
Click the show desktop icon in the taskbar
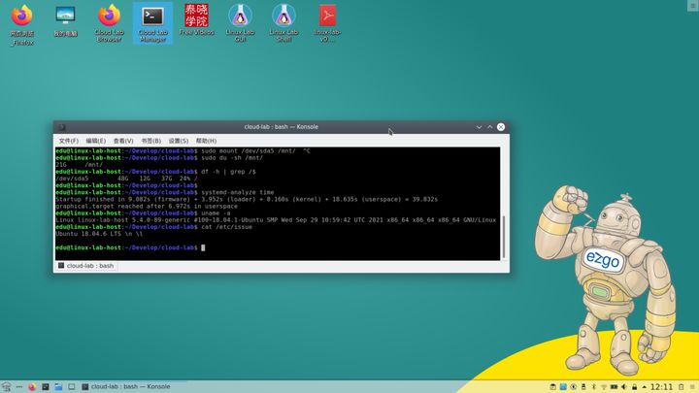coord(71,387)
